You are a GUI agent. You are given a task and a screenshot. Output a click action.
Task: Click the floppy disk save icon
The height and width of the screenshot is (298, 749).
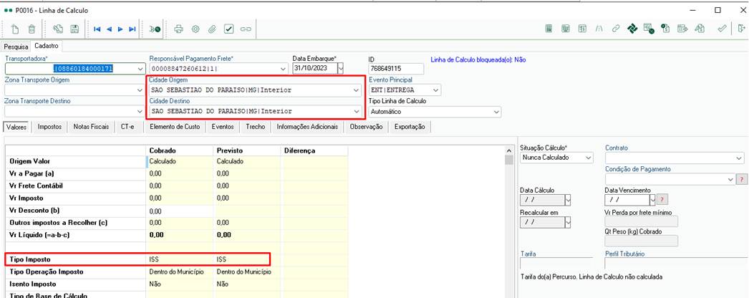(x=74, y=29)
